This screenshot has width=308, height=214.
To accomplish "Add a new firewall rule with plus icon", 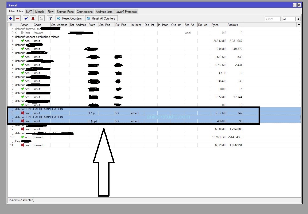I will [11, 18].
